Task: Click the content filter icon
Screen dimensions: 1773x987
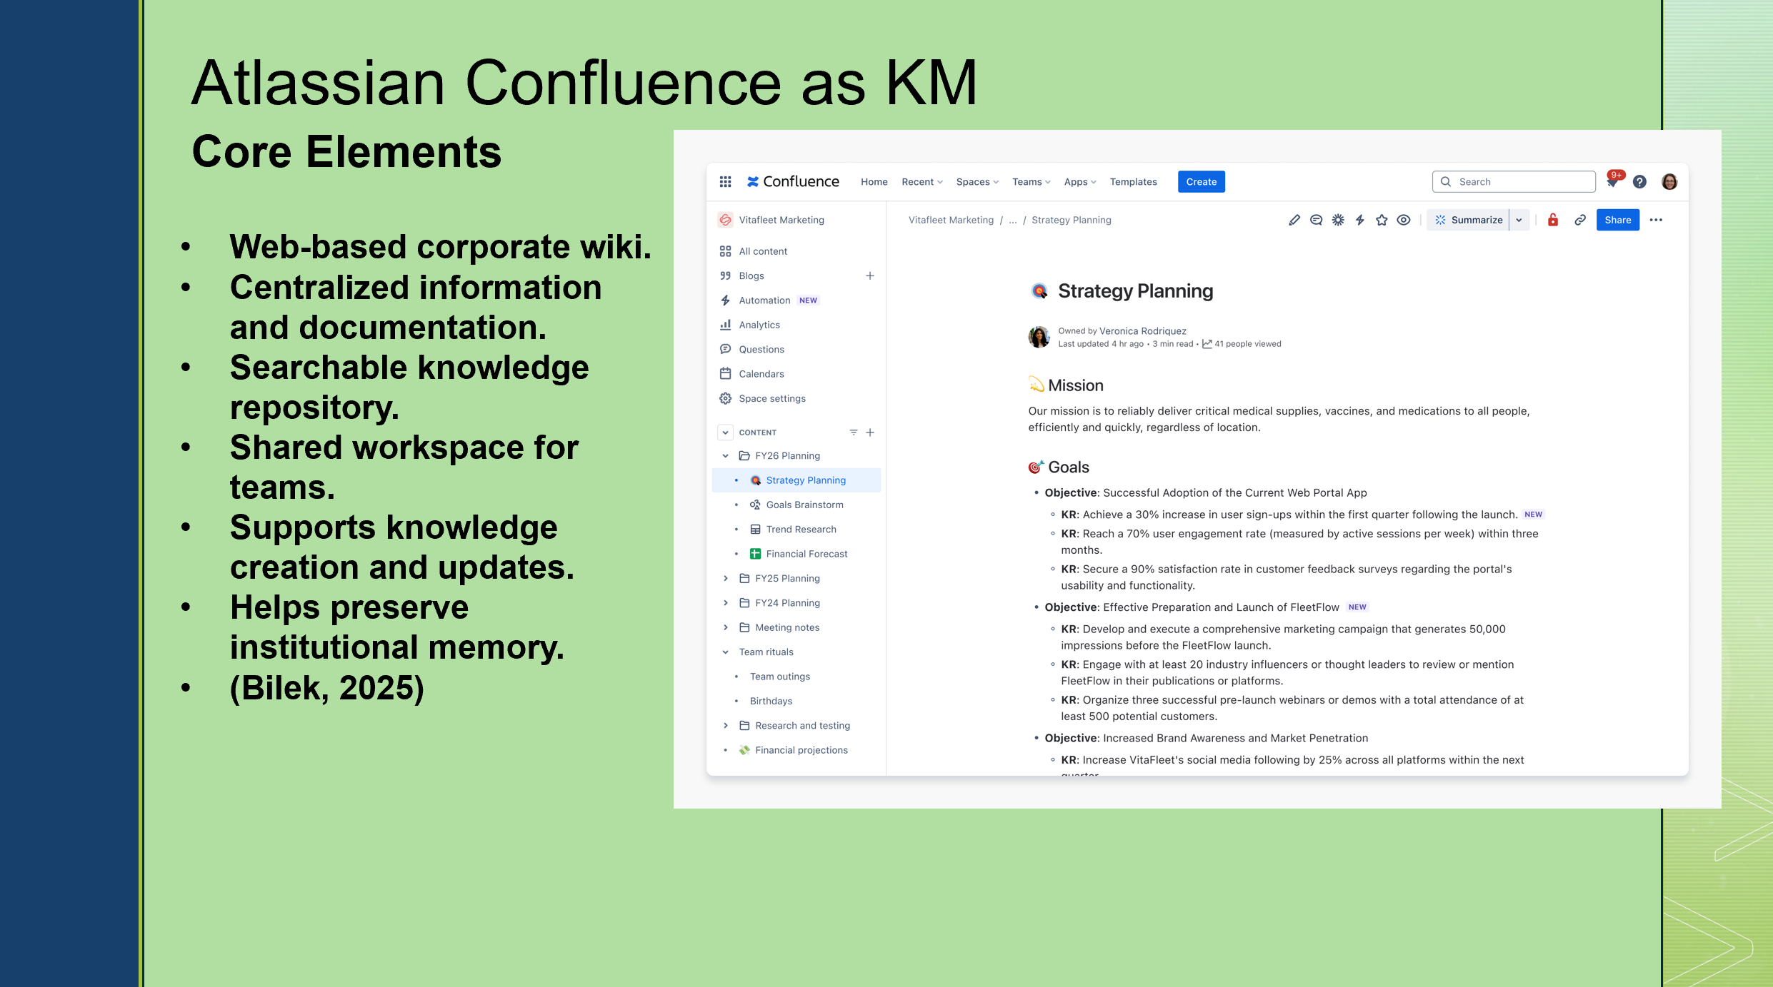Action: (x=853, y=432)
